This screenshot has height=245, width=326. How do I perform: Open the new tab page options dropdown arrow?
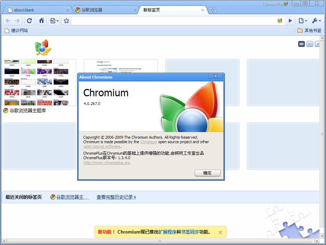tap(317, 44)
